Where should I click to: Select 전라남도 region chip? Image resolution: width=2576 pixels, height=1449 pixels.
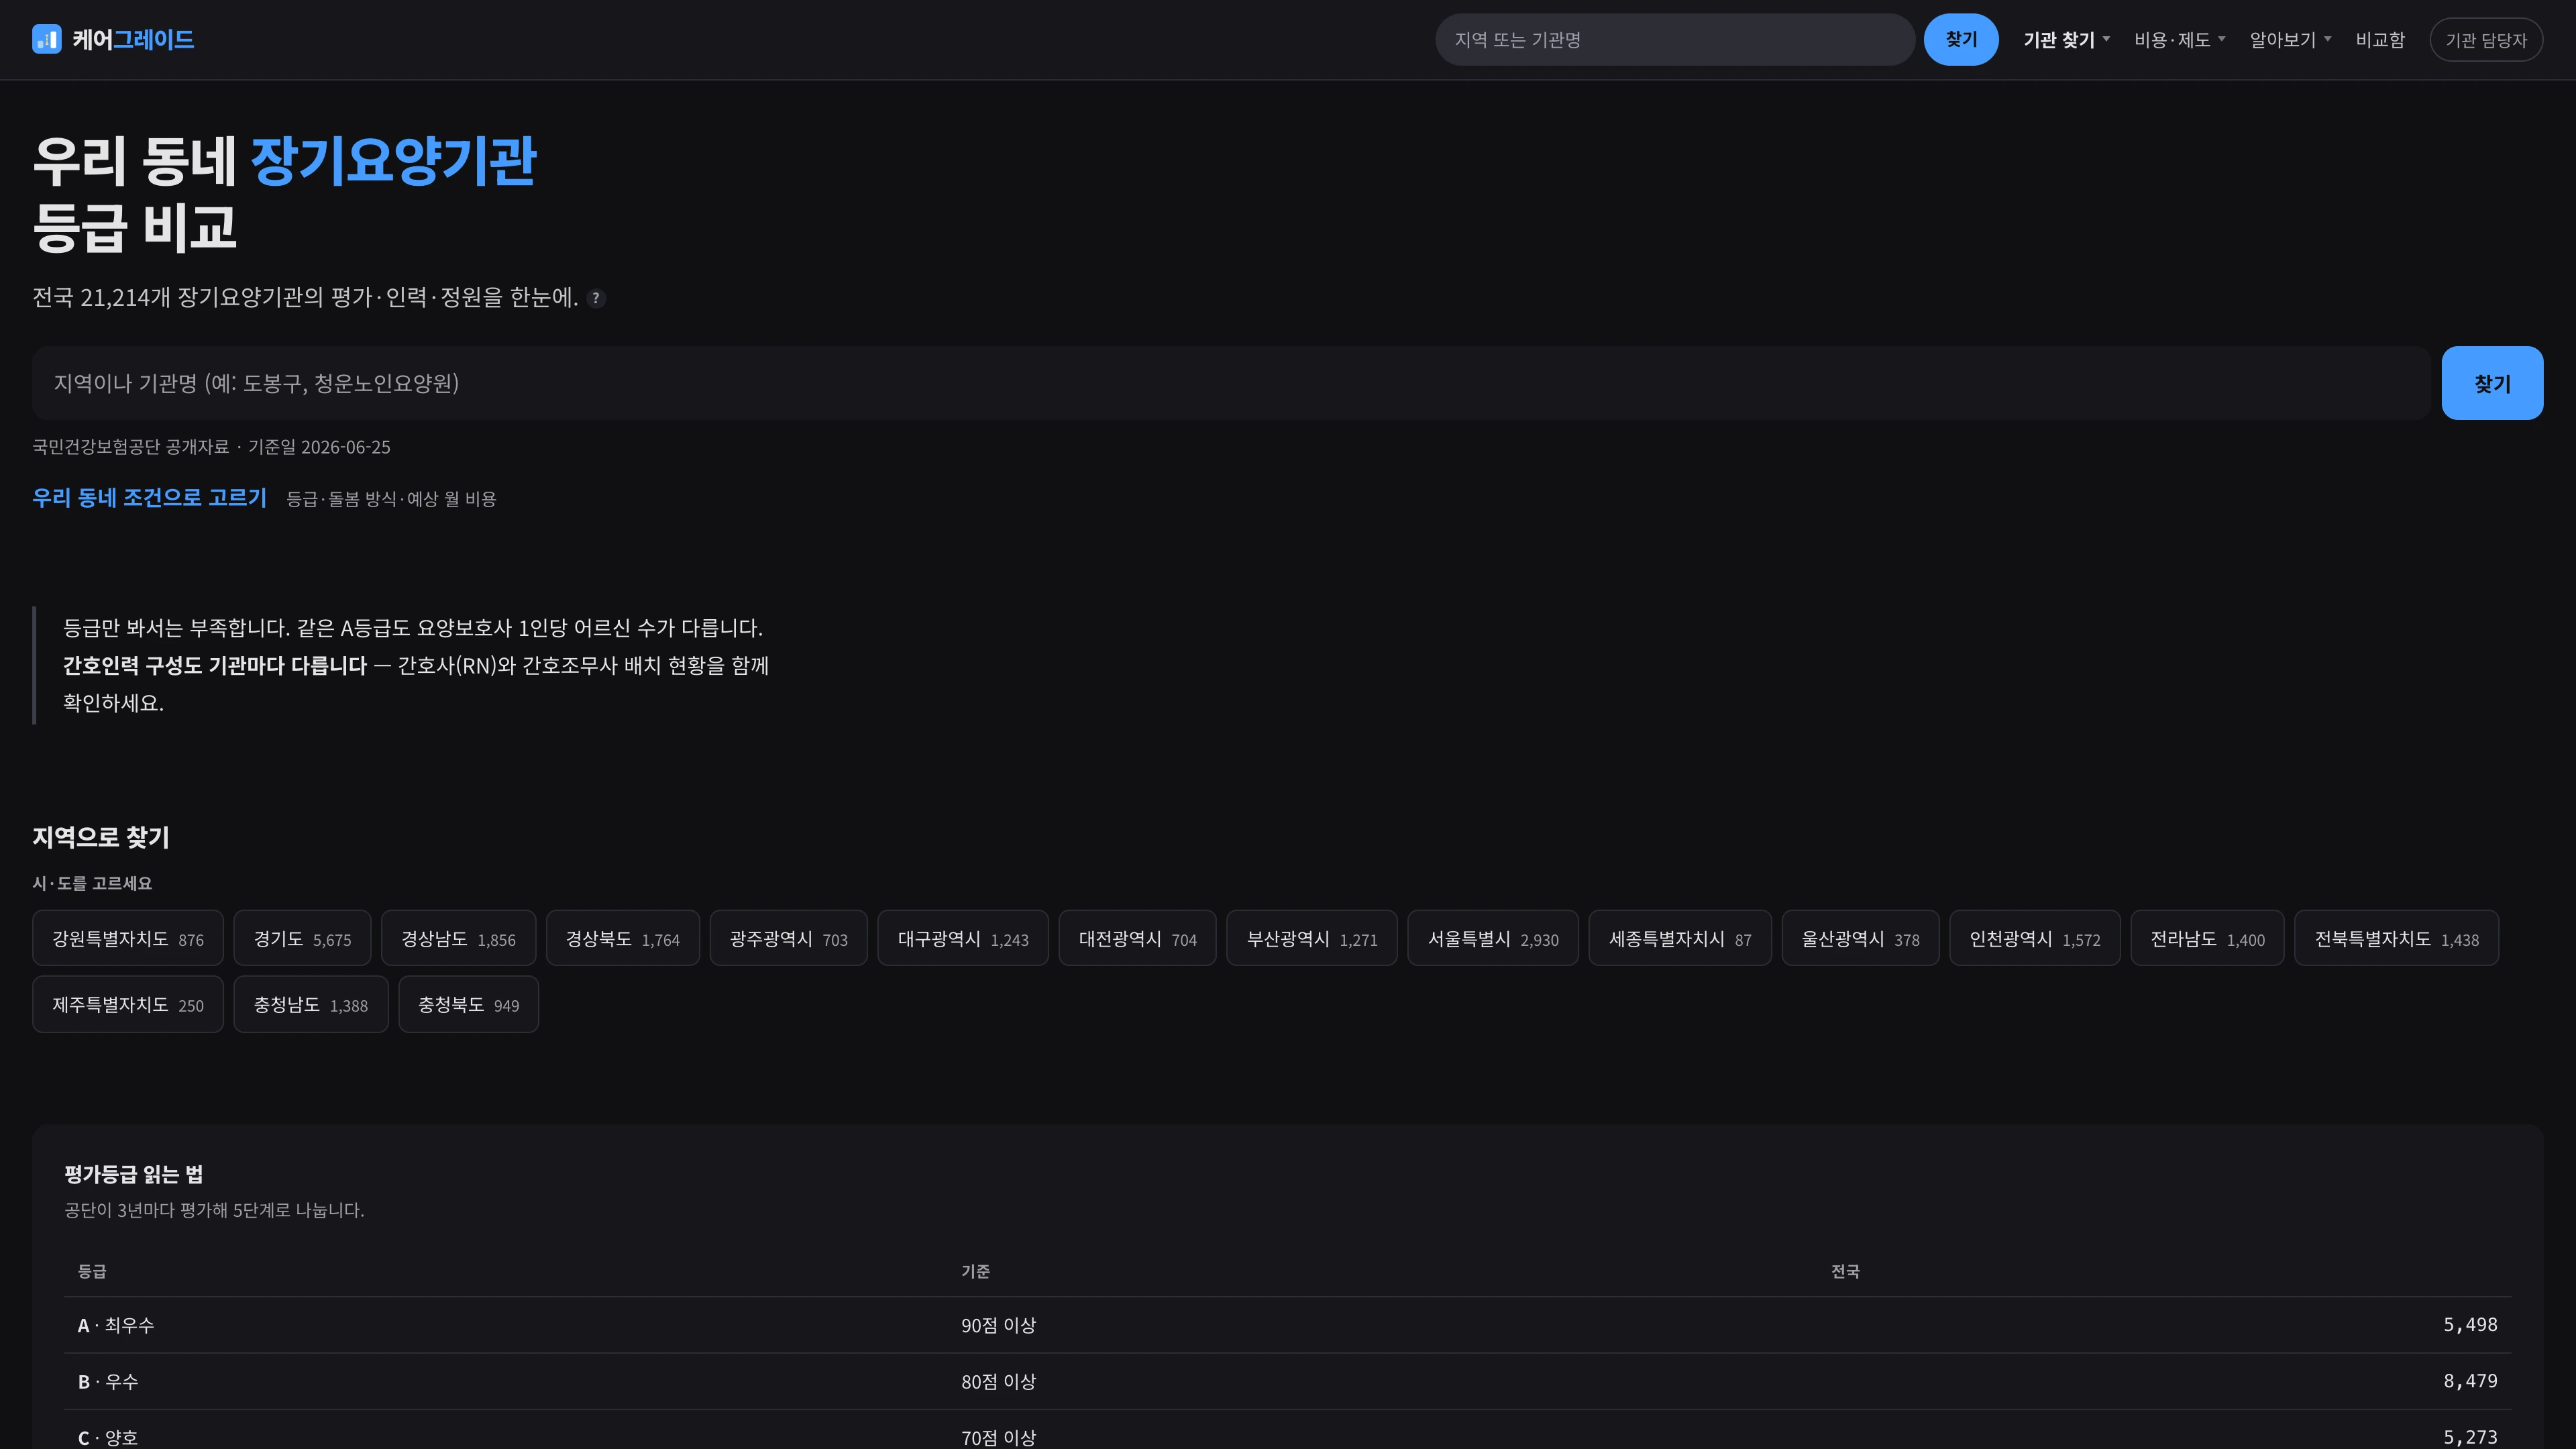pyautogui.click(x=2207, y=939)
